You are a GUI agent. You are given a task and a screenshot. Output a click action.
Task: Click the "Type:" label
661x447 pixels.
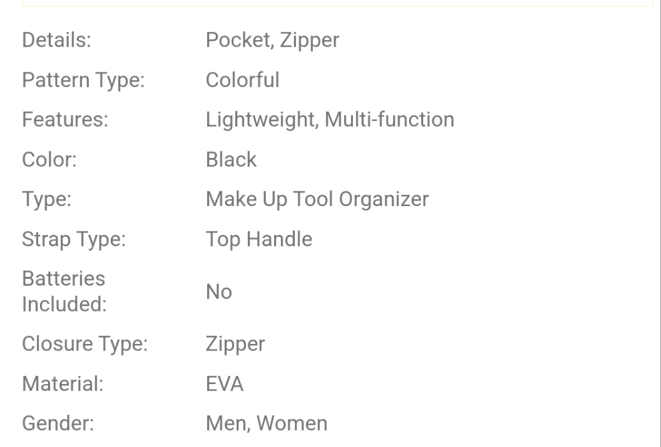coord(47,200)
